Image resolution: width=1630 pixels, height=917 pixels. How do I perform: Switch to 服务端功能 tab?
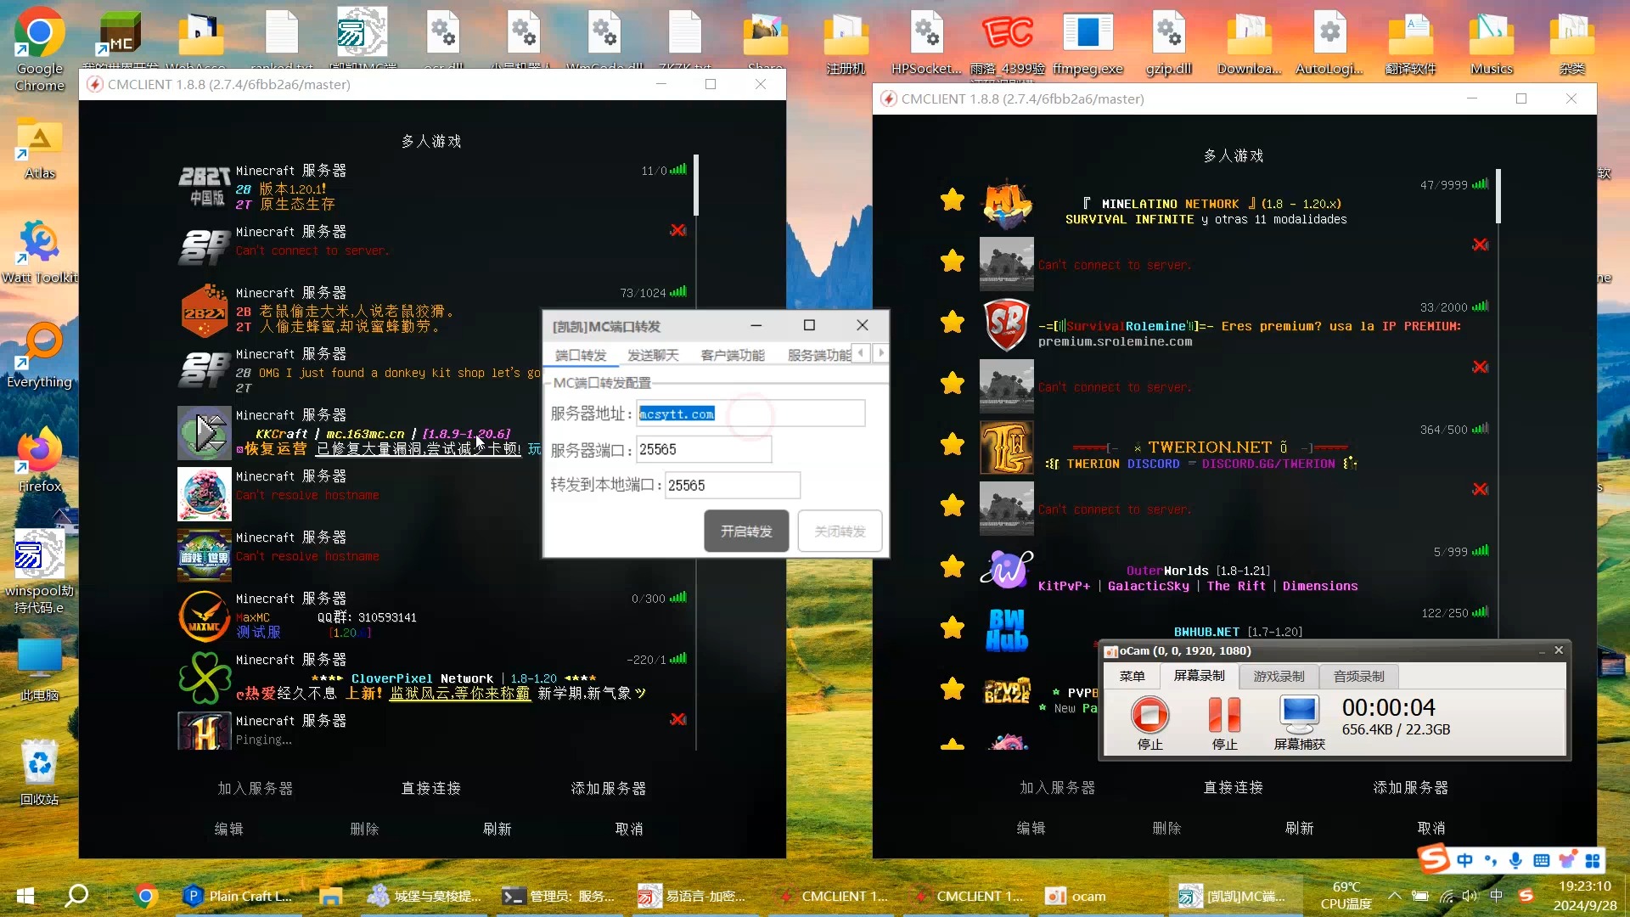pyautogui.click(x=818, y=355)
